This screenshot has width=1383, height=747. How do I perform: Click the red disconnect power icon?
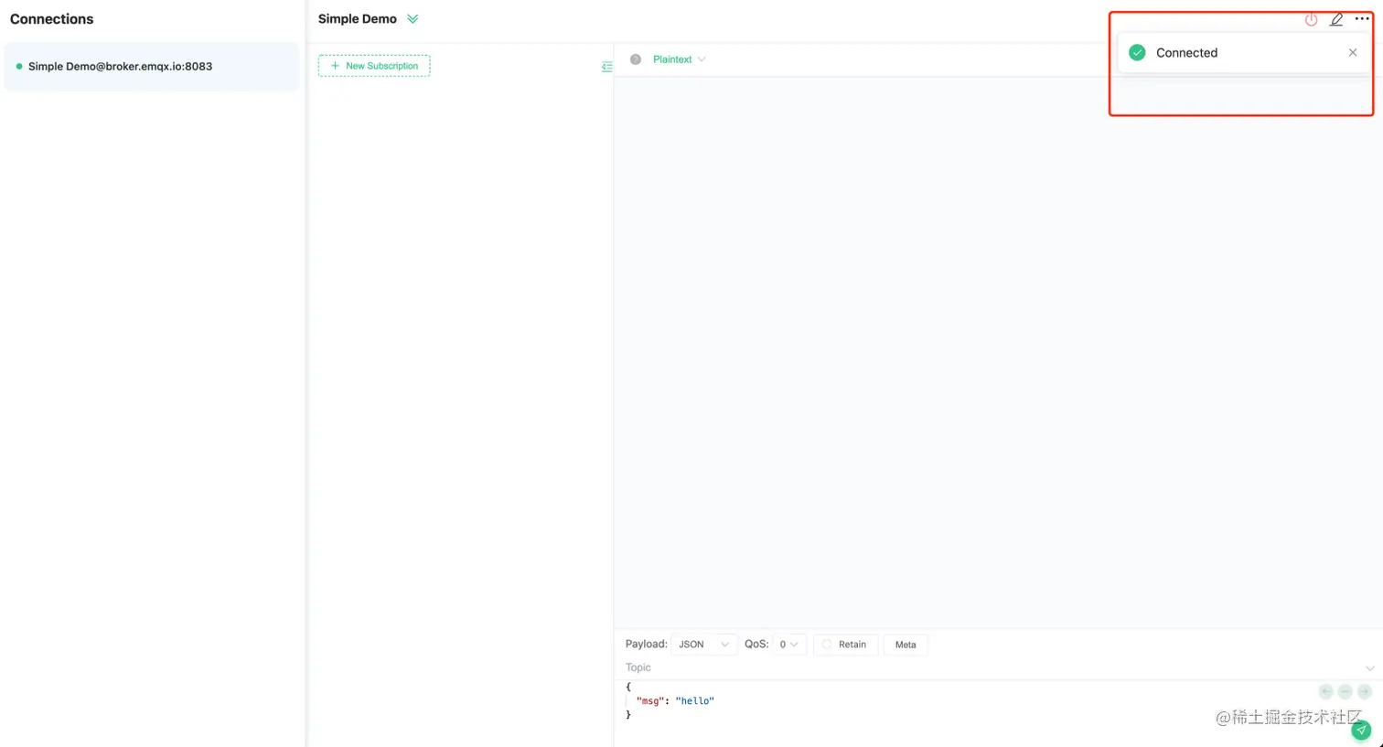pos(1311,19)
